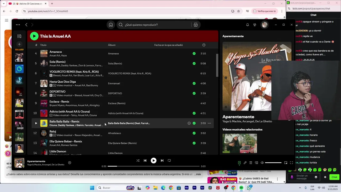Viewport: 341px width, 192px height.
Task: Toggle saved checkmark for Baila Baila Baila
Action: [194, 123]
